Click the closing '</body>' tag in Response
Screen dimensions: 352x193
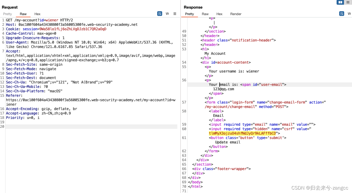195,182
